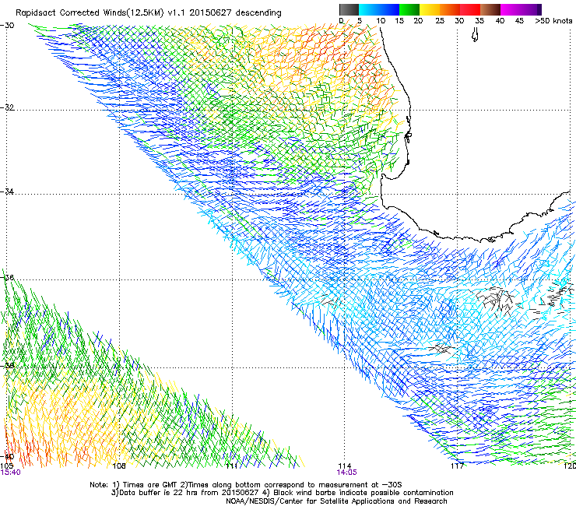Click the gray 0-5 knots legend segment
The width and height of the screenshot is (576, 506).
coord(349,9)
